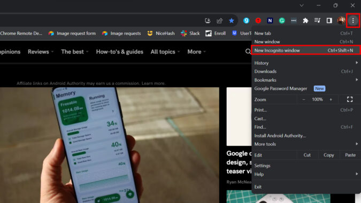Toggle the side panel icon
This screenshot has height=203, width=361.
coord(329,20)
